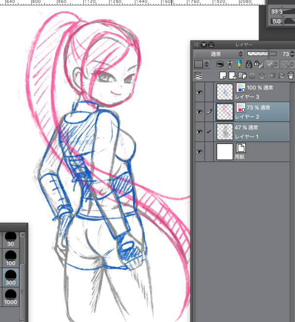Adjust the layer opacity slider
Image resolution: width=295 pixels, height=322 pixels.
pos(262,54)
